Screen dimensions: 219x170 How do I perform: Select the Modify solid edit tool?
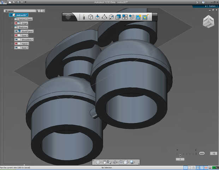coord(111,17)
